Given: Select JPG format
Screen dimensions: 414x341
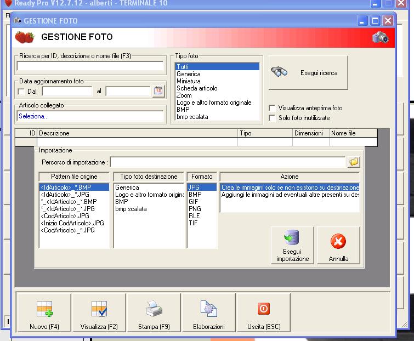Looking at the screenshot, I should 202,187.
